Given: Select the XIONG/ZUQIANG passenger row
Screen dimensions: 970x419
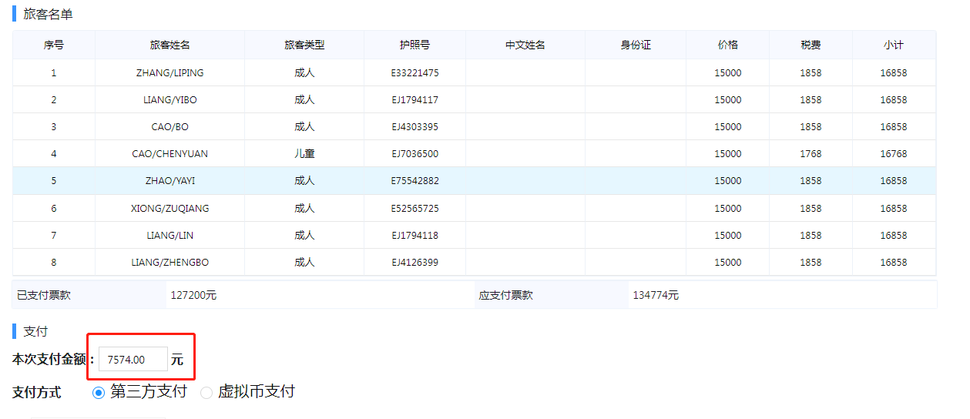Looking at the screenshot, I should point(169,209).
